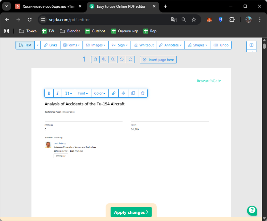The height and width of the screenshot is (221, 267).
Task: Click the 'Conference Paper · October 2013' text
Action: [x=60, y=112]
